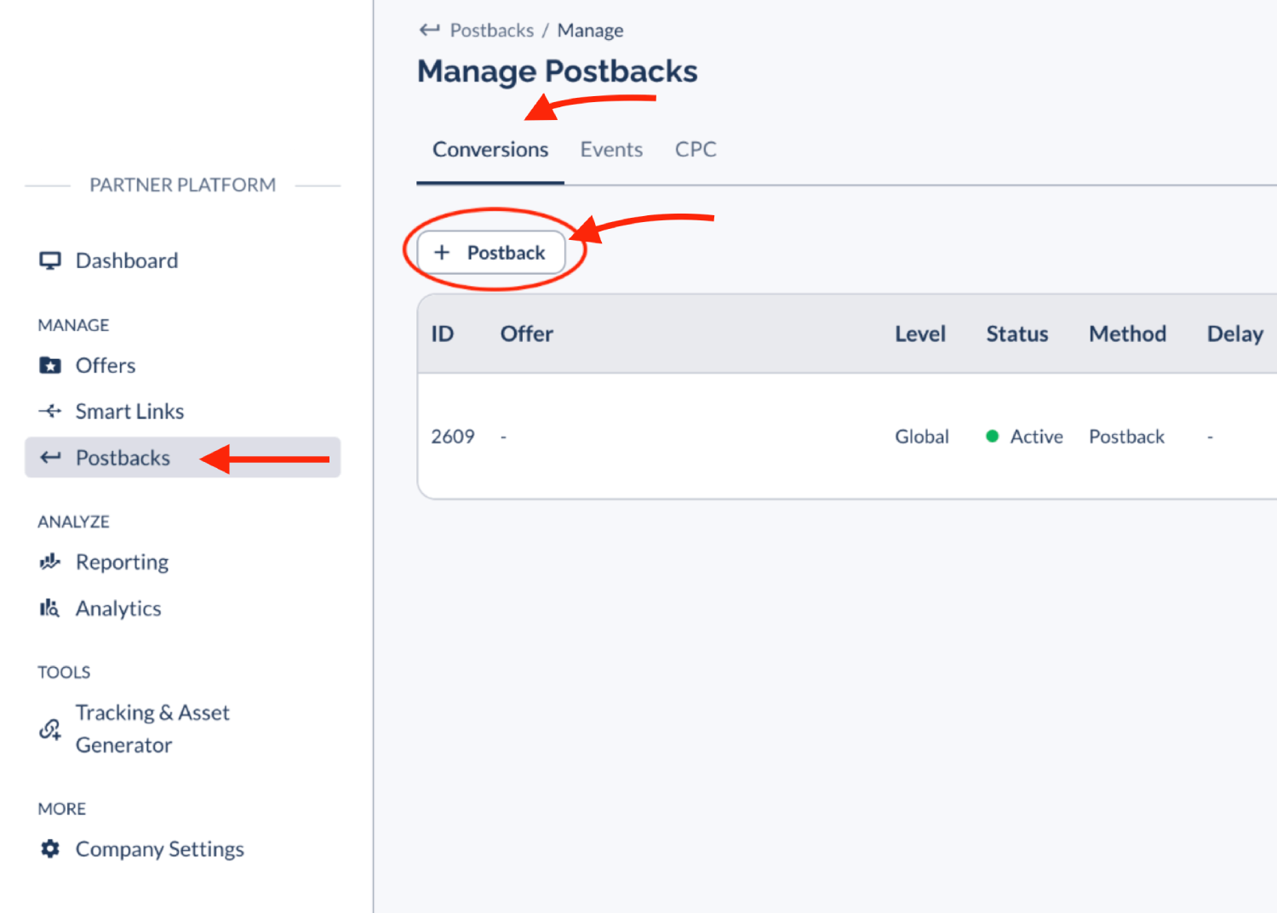Screen dimensions: 1277x913
Task: Click the Smart Links split-arrow icon
Action: coord(50,411)
